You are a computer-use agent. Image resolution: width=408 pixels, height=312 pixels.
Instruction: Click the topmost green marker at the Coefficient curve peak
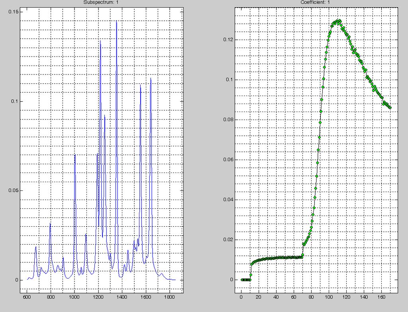pos(339,21)
